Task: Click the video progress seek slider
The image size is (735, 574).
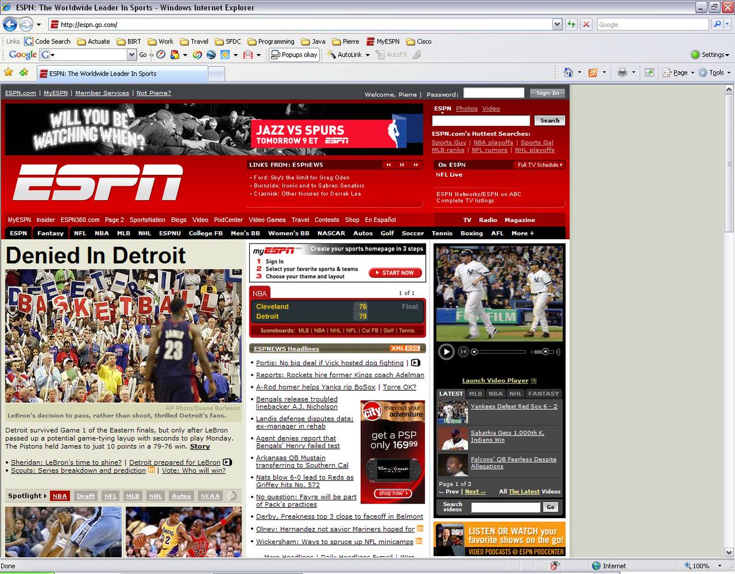Action: click(x=499, y=352)
